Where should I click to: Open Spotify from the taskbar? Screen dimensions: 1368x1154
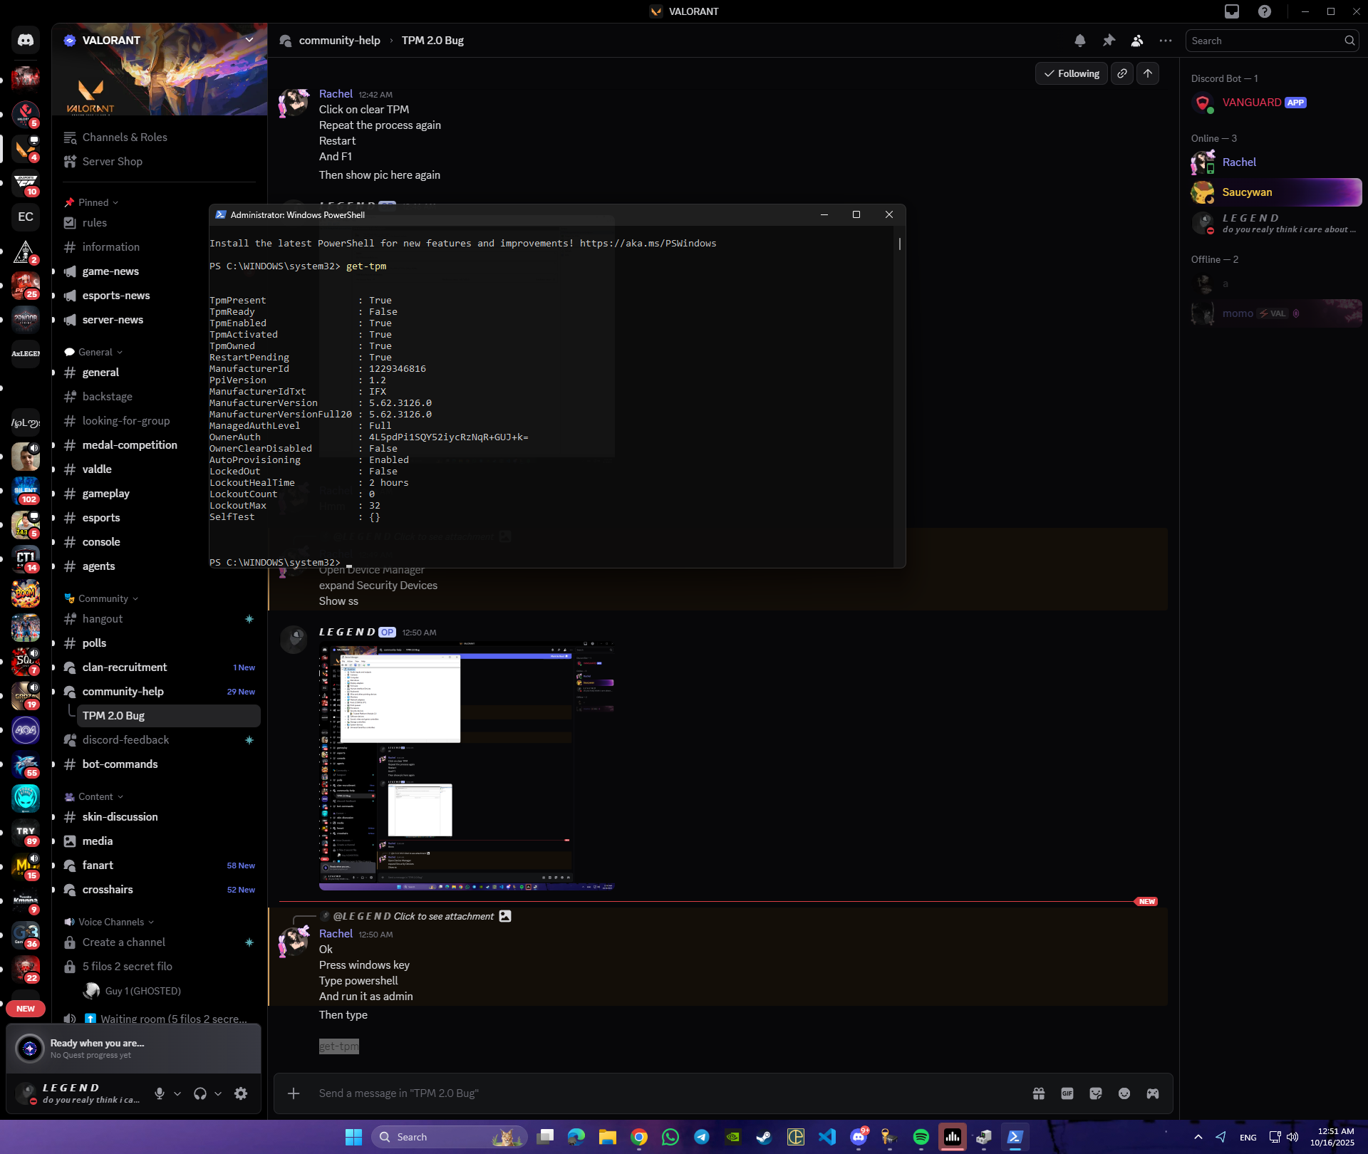(921, 1137)
